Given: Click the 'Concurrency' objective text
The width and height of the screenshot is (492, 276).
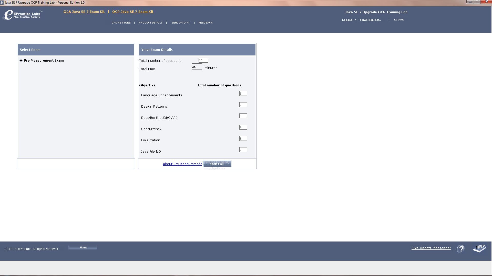Looking at the screenshot, I should (151, 129).
